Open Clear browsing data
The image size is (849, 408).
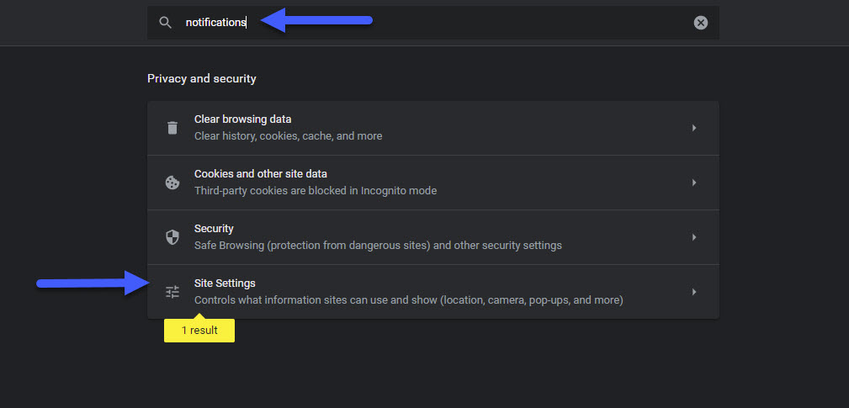click(433, 128)
